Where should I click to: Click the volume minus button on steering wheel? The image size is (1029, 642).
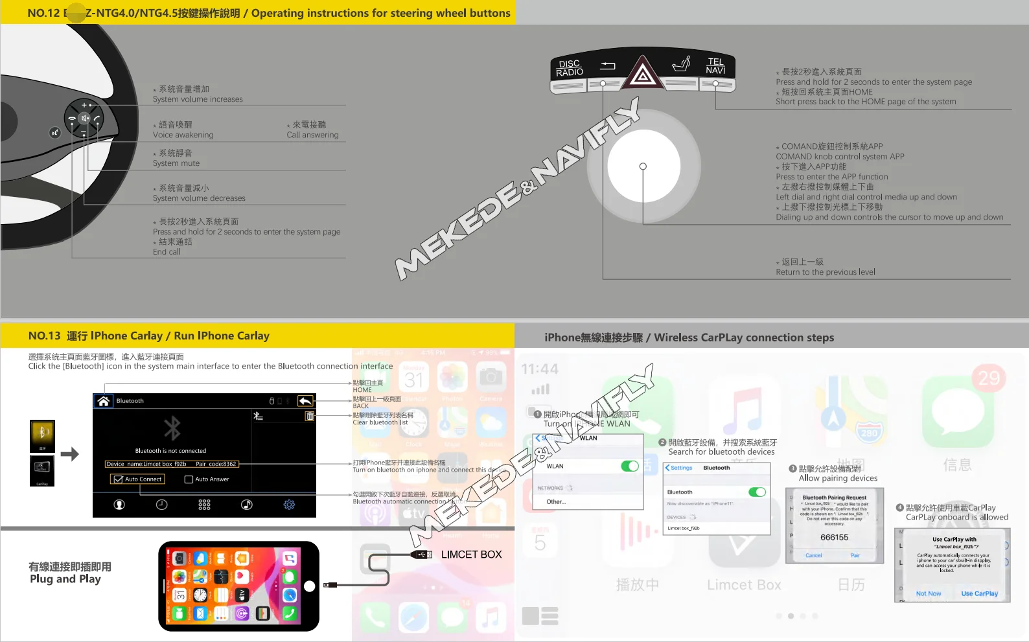(x=84, y=132)
